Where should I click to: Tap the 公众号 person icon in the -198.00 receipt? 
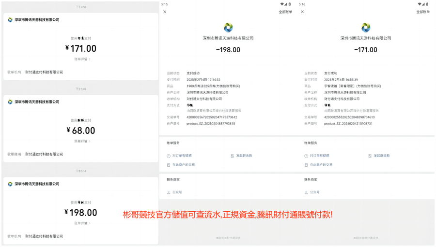(169, 192)
